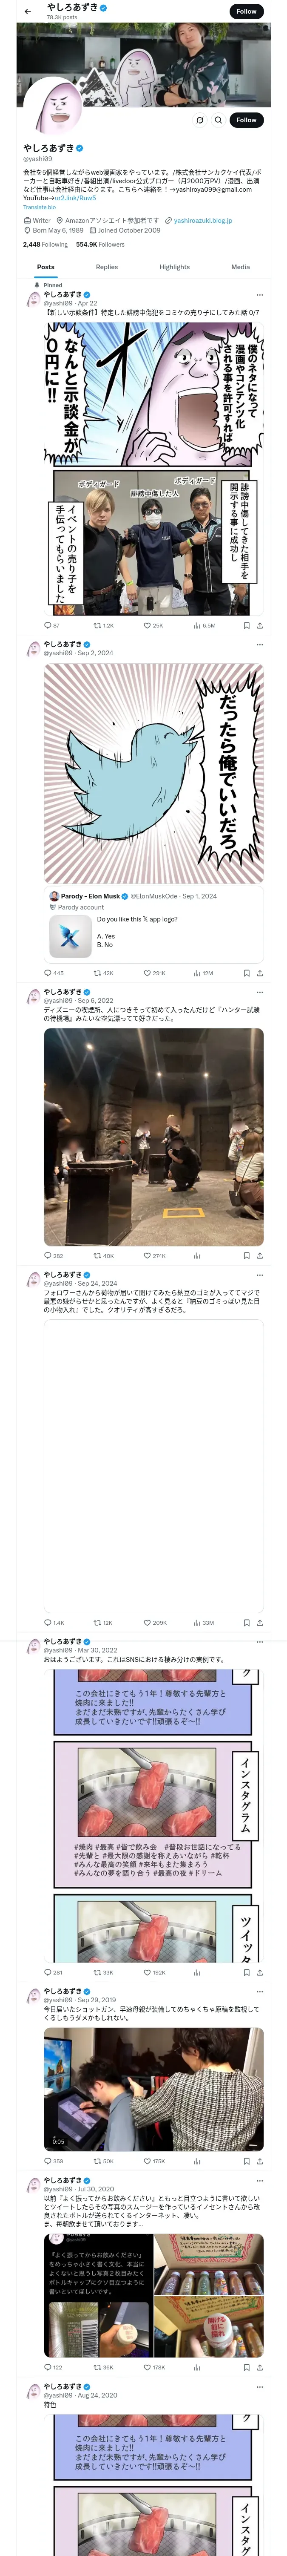Screen dimensions: 287x2556
Task: Switch to the Replies tab
Action: [107, 267]
